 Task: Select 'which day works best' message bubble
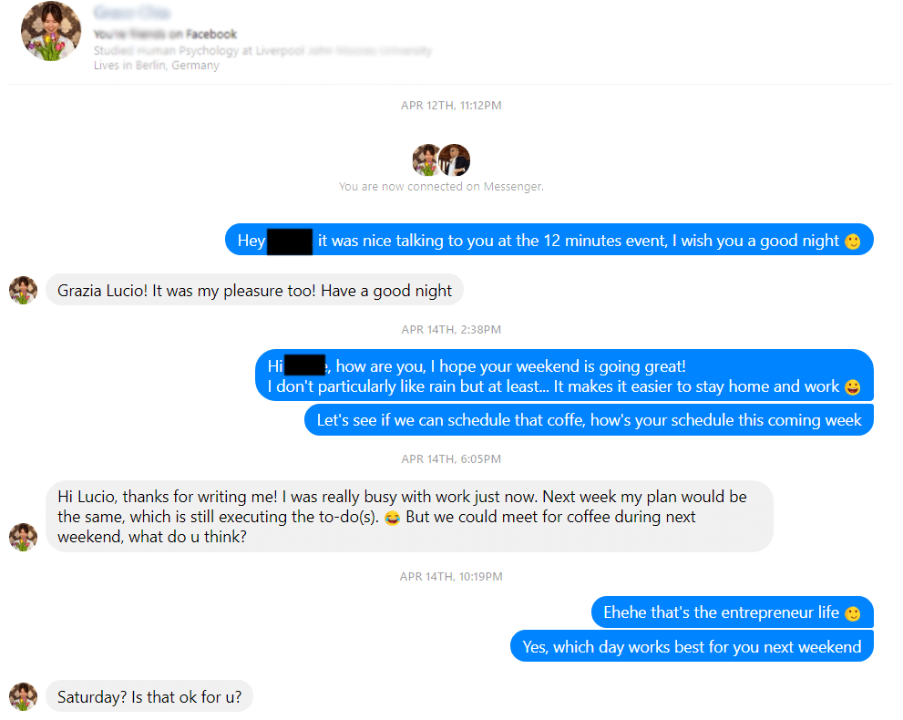coord(692,646)
